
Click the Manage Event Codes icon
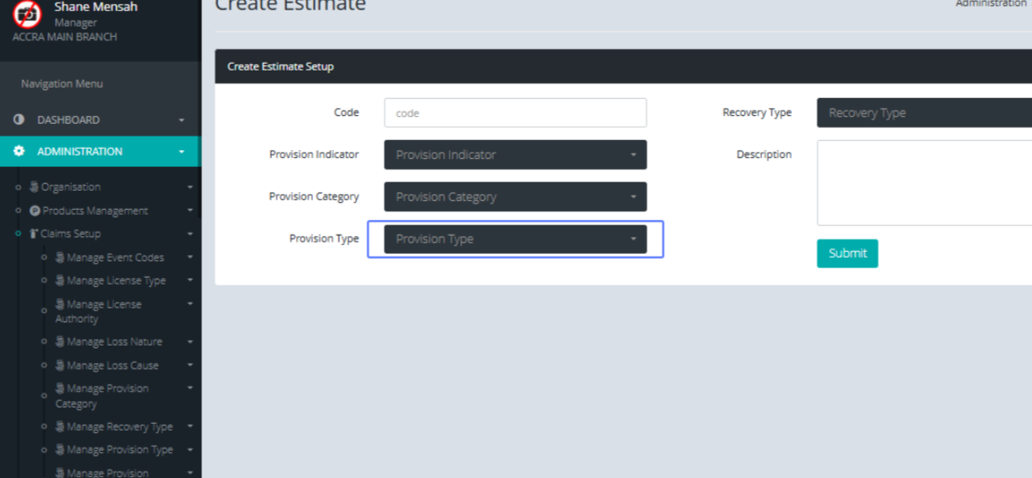click(x=60, y=257)
